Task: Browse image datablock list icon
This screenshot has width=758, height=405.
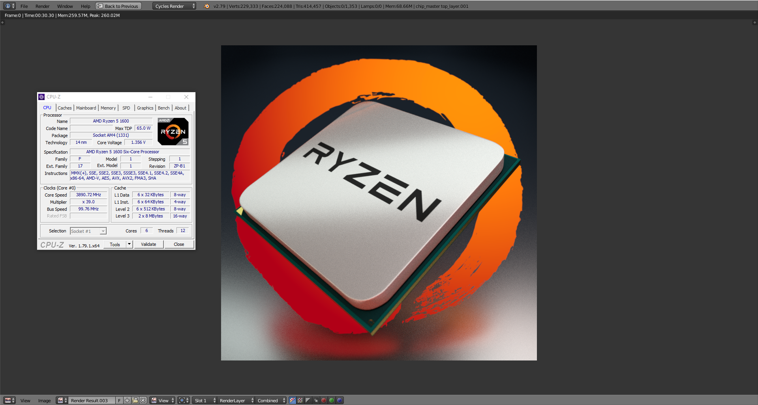Action: click(62, 400)
